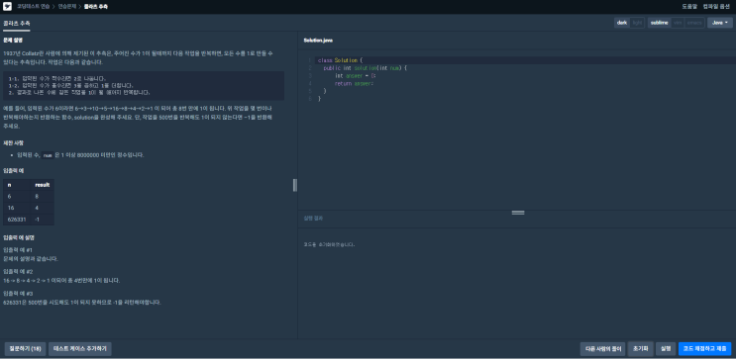Click the 입출력 예 #2 label
The height and width of the screenshot is (359, 736).
18,271
